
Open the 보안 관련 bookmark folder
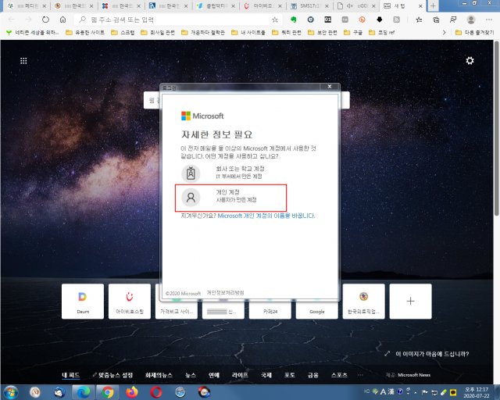coord(323,33)
